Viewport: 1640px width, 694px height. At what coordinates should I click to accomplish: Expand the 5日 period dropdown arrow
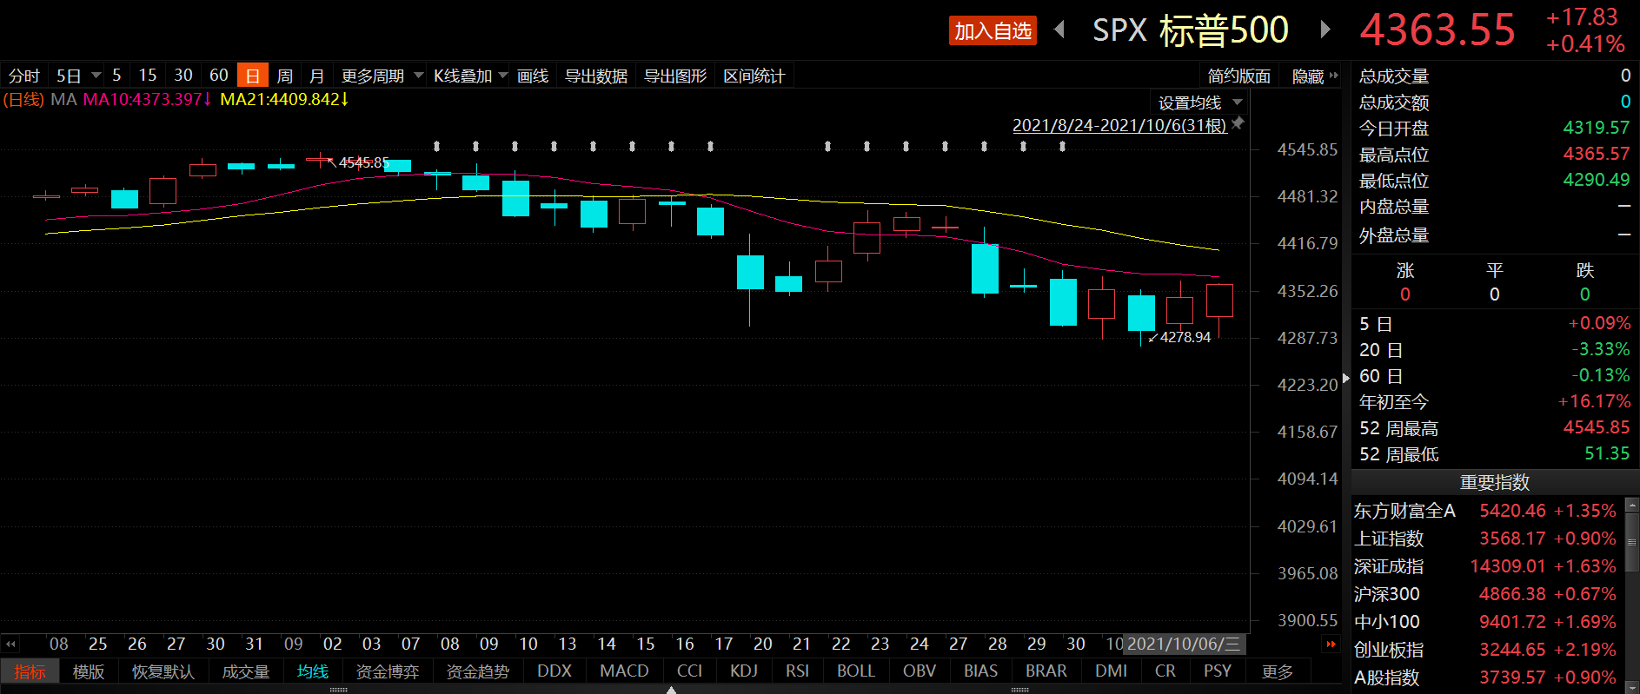point(96,76)
